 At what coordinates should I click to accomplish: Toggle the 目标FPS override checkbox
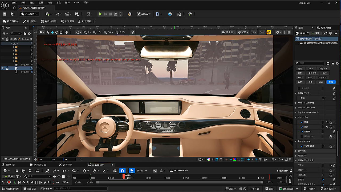302,132
